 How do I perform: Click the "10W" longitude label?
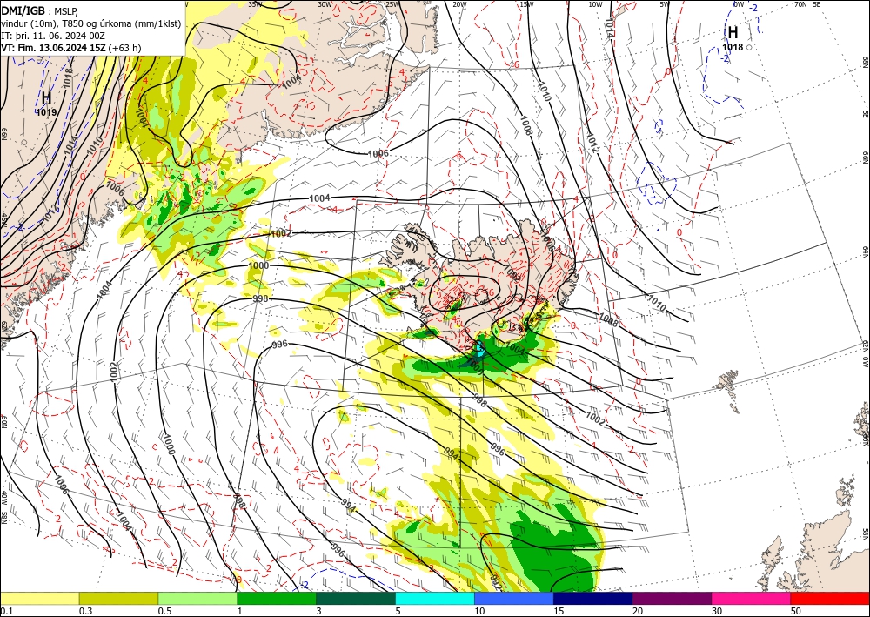point(595,4)
